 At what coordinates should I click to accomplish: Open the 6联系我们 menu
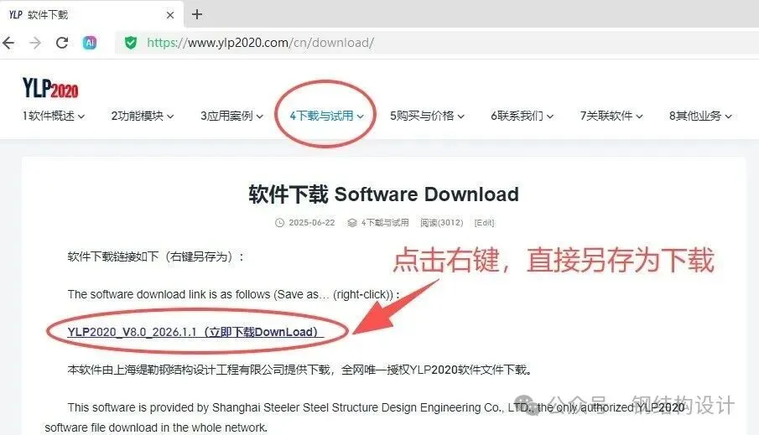point(522,117)
